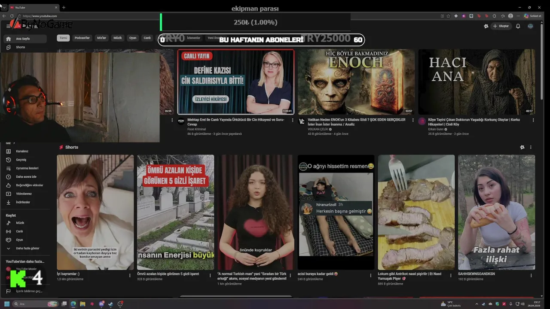Open Erkan Gunn channel link
Image resolution: width=550 pixels, height=309 pixels.
436,129
